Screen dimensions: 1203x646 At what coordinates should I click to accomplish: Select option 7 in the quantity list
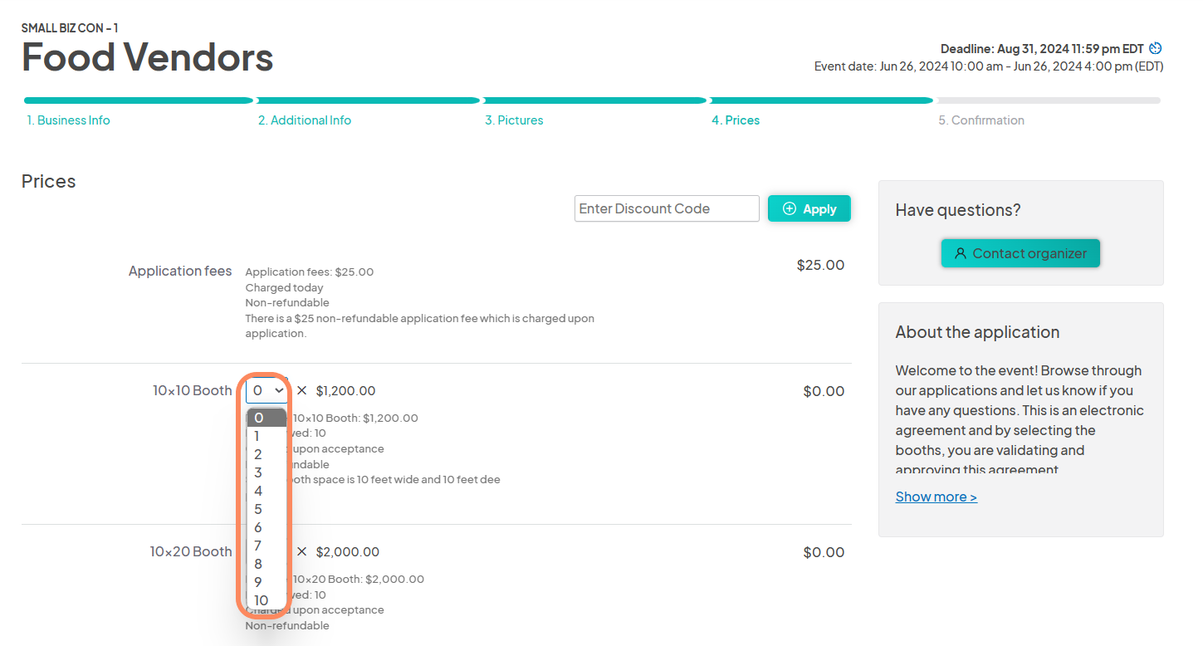(x=267, y=546)
